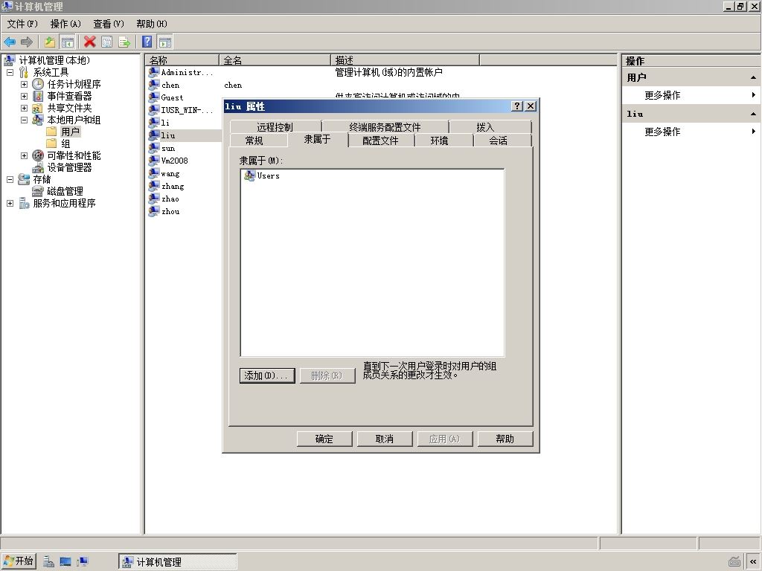762x571 pixels.
Task: Click the Forward arrow toolbar icon
Action: (27, 42)
